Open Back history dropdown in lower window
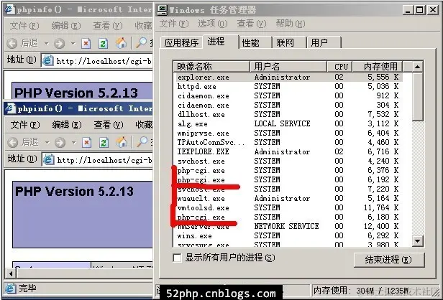 (x=47, y=143)
